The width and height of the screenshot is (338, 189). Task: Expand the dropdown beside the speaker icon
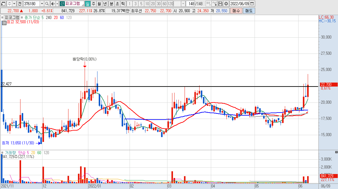pyautogui.click(x=57, y=4)
